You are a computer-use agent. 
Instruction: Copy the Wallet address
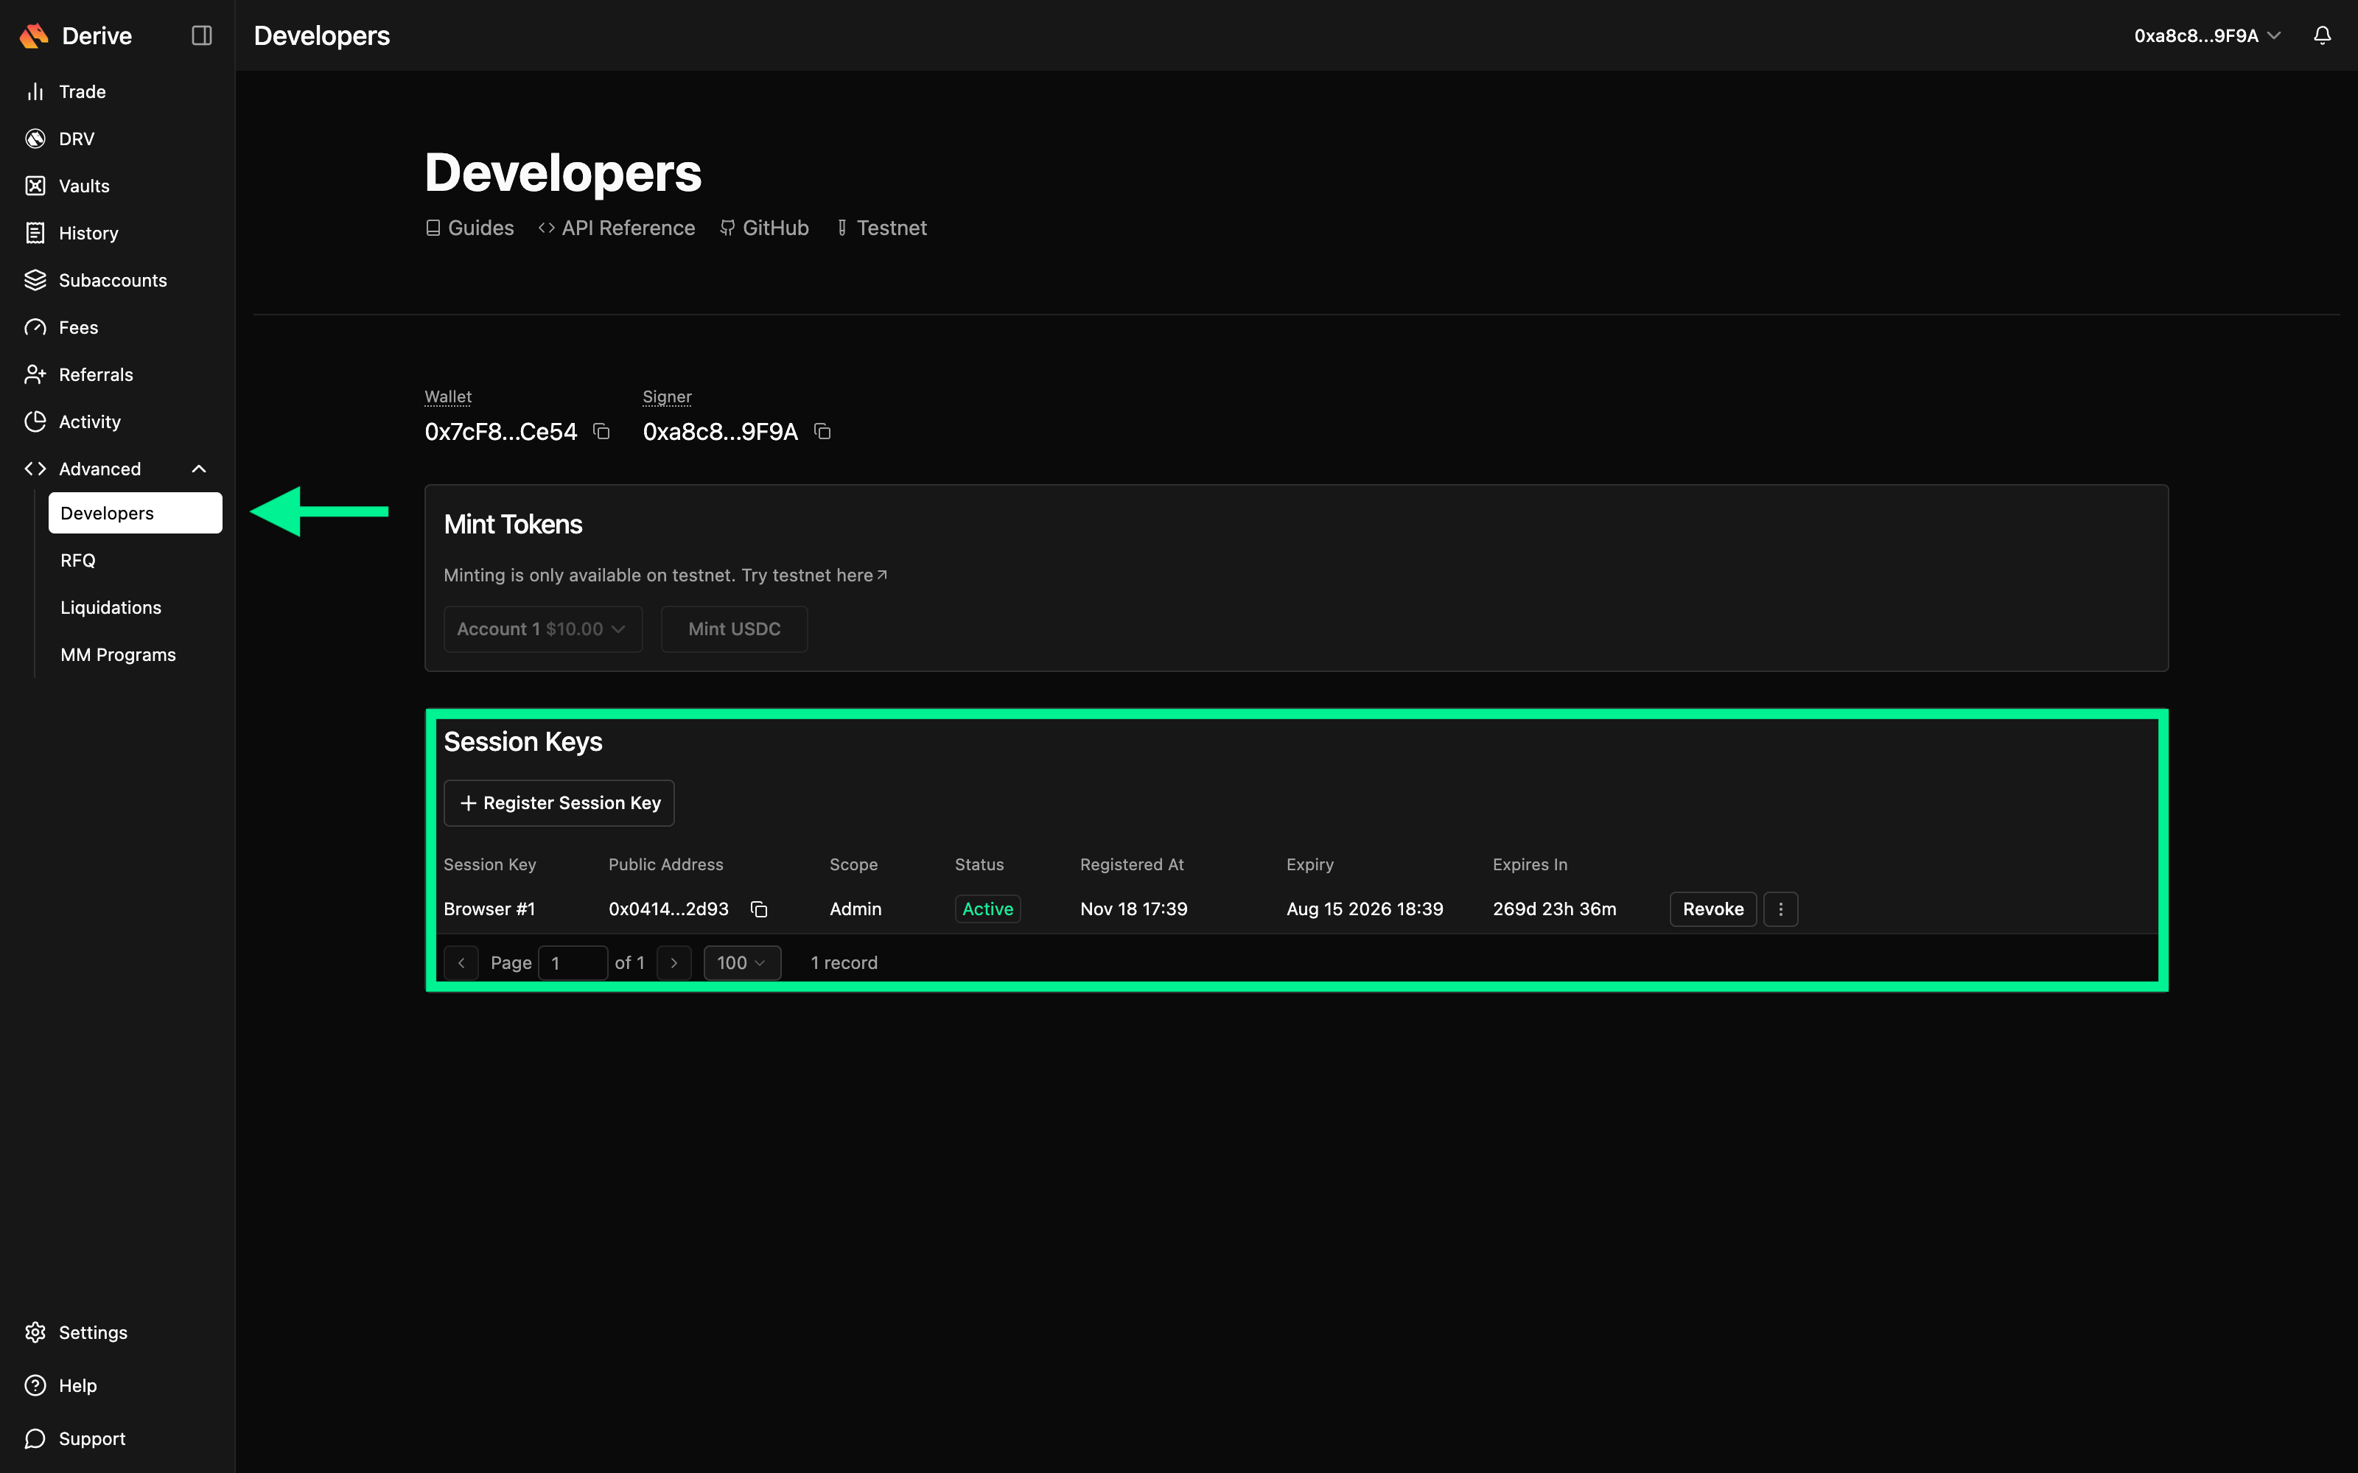[602, 432]
